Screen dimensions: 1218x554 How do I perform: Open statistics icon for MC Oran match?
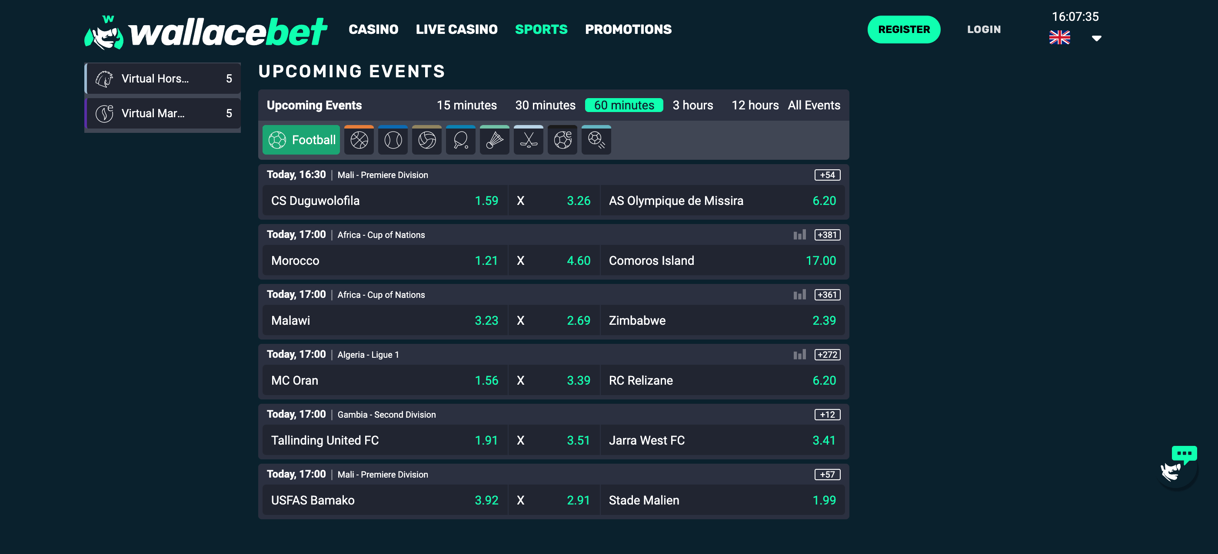point(799,355)
